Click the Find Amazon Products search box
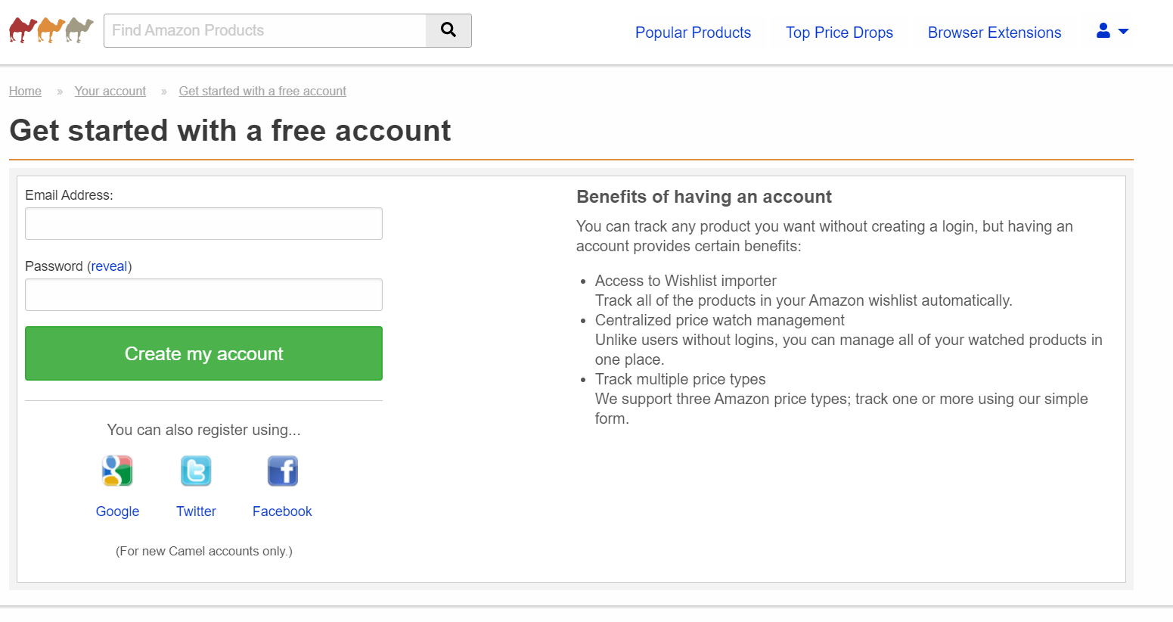The width and height of the screenshot is (1173, 622). [265, 30]
